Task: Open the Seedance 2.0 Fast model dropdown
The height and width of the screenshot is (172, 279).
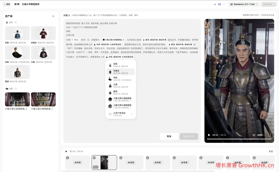Action: tap(244, 4)
